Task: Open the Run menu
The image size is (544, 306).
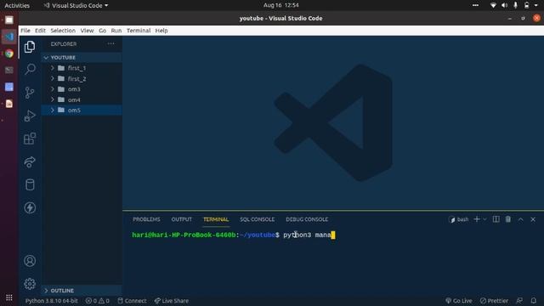Action: pos(116,31)
